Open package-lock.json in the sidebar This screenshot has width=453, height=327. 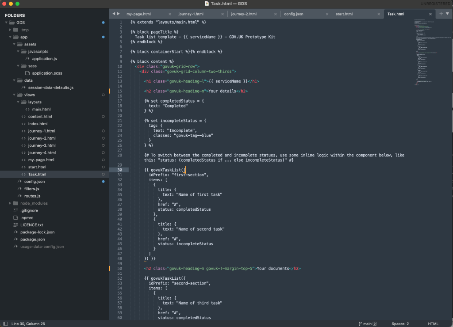[x=38, y=232]
